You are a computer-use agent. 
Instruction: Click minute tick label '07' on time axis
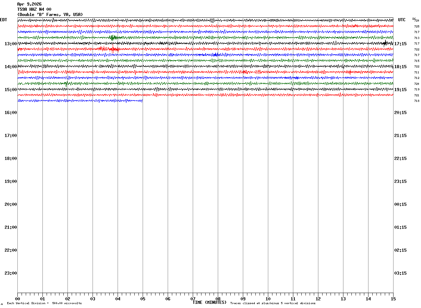(193, 299)
